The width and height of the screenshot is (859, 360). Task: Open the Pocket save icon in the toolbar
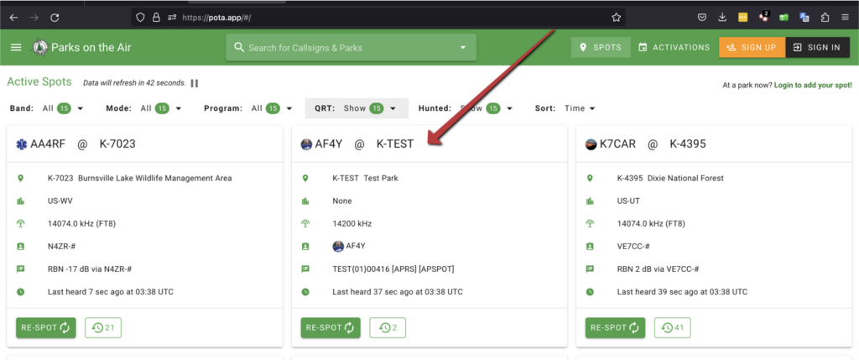click(702, 18)
